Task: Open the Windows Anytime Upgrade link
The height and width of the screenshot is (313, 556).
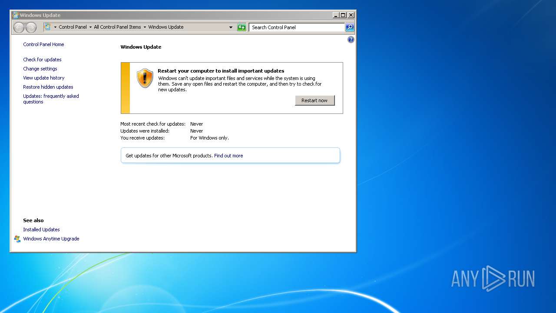Action: (x=51, y=239)
